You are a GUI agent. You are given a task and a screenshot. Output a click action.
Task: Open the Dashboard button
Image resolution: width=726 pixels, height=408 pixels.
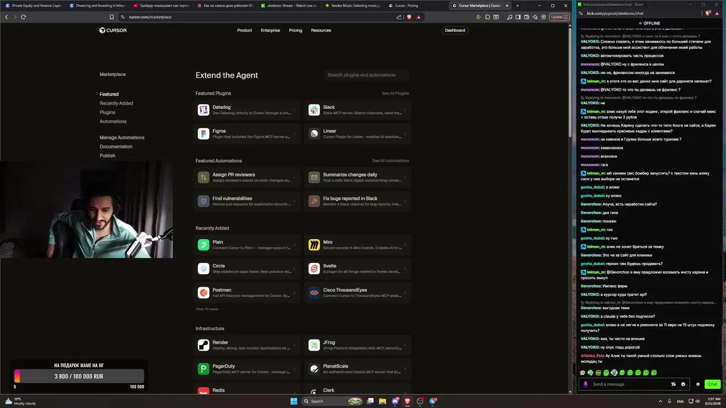click(x=455, y=30)
